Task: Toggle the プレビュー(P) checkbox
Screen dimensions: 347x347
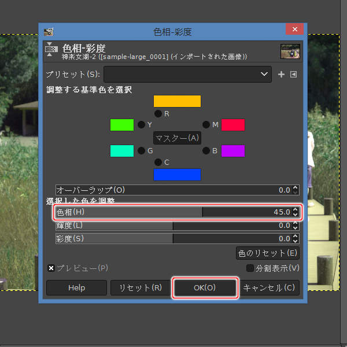Action: [x=51, y=268]
